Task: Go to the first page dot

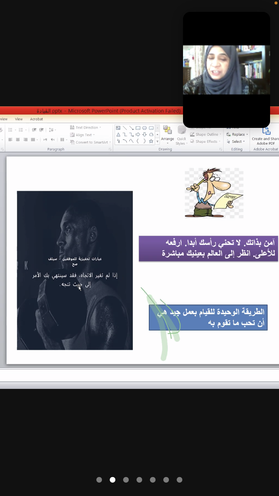Action: pyautogui.click(x=99, y=480)
